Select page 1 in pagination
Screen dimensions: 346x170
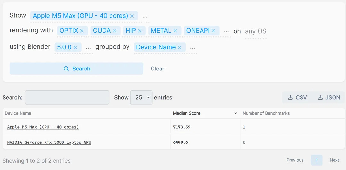click(x=317, y=160)
